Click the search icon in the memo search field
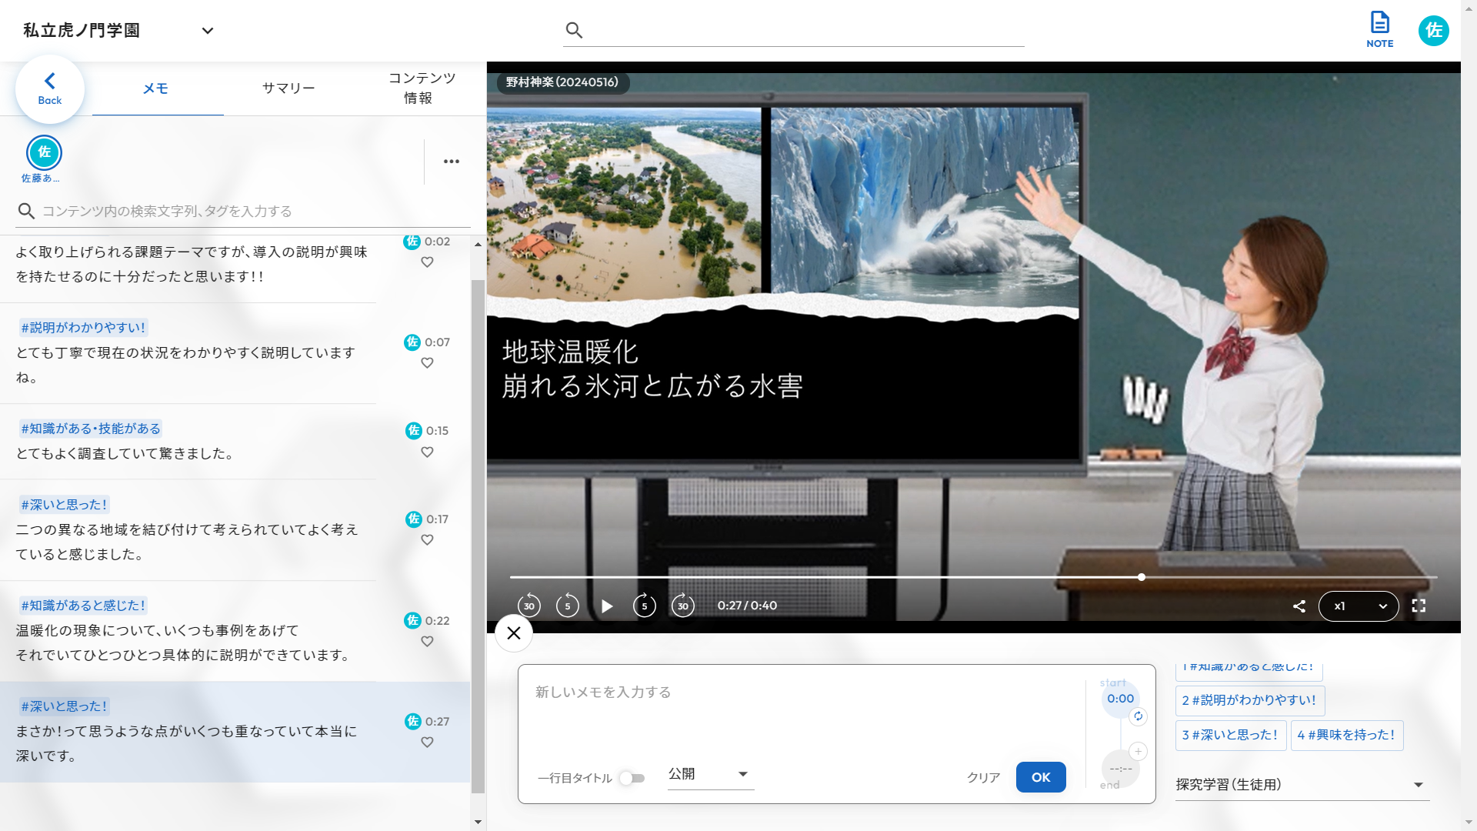 pos(26,211)
